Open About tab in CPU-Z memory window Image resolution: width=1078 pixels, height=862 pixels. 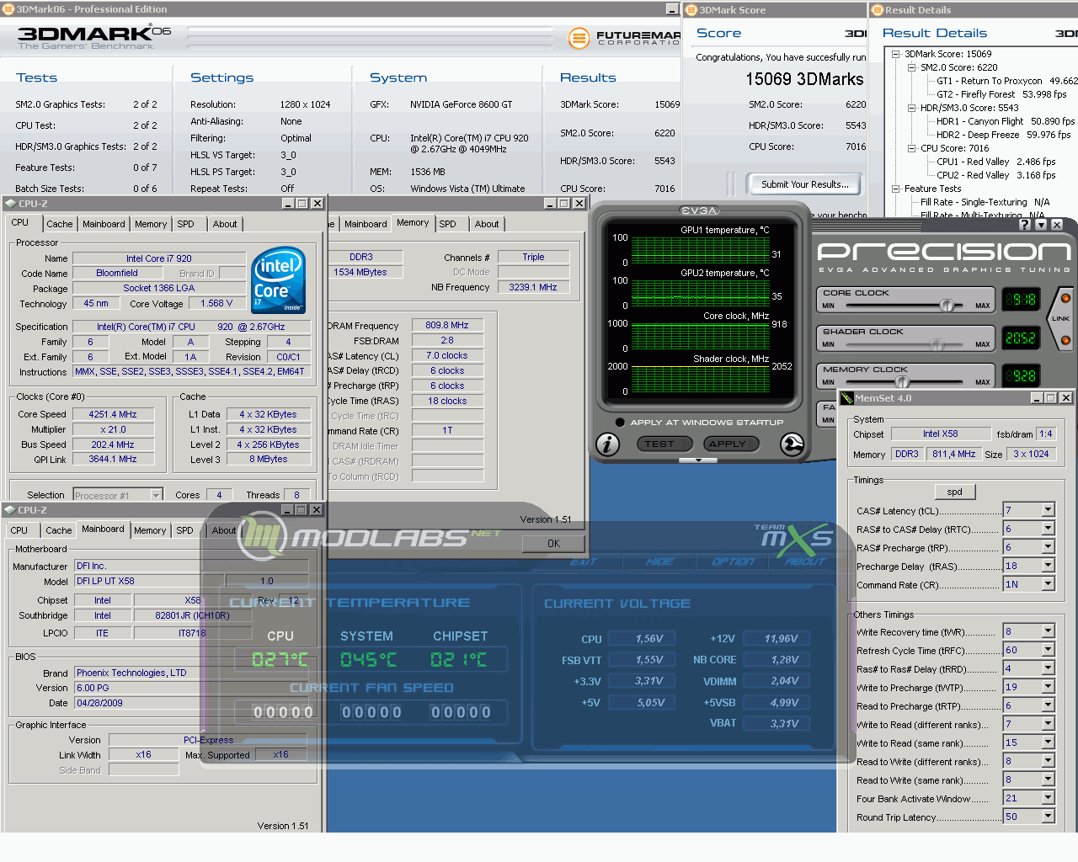(487, 224)
